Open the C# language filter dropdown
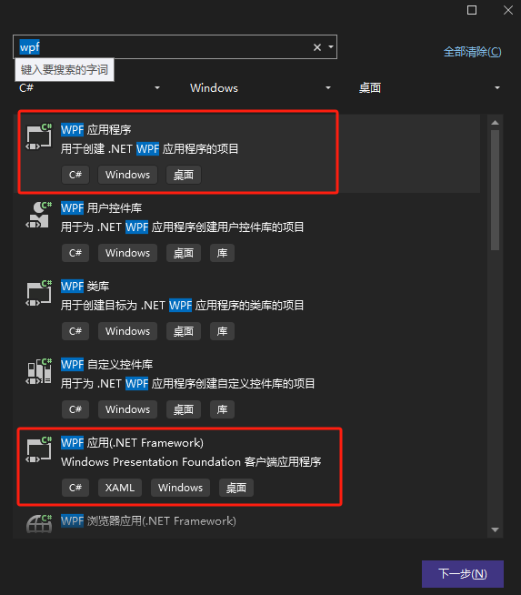This screenshot has width=521, height=595. [89, 88]
